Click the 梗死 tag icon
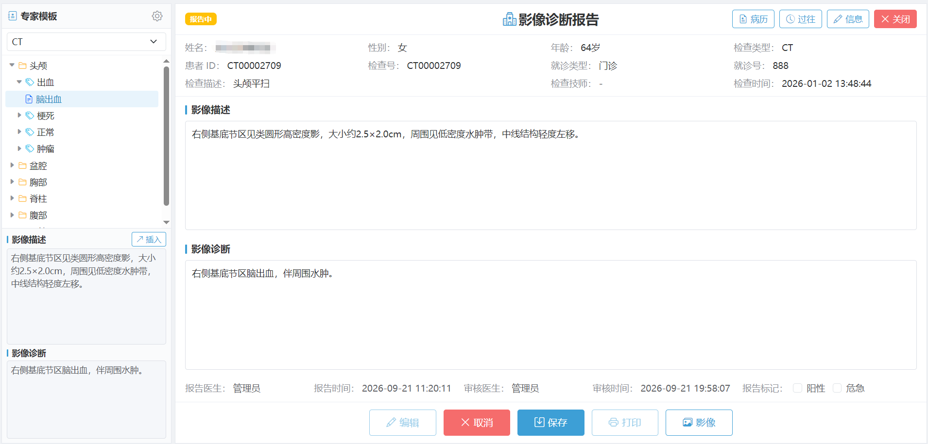Screen dimensions: 928x444 pos(30,115)
